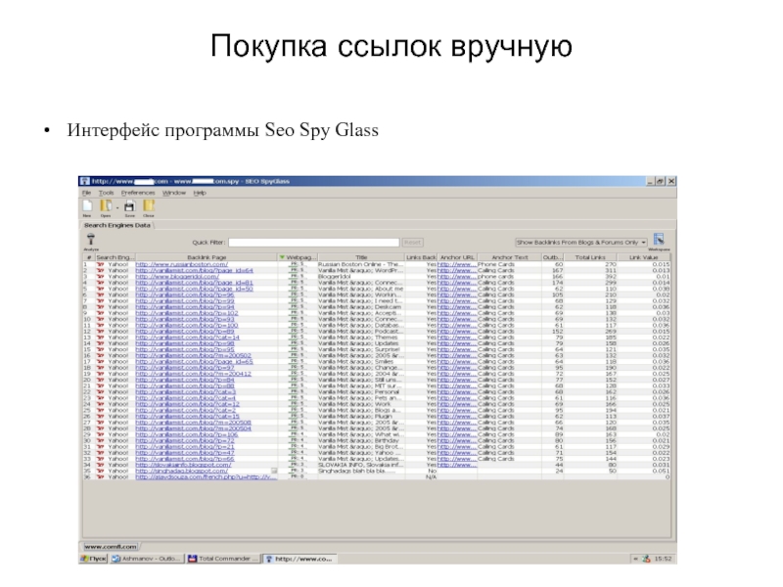
Task: Select the www.comfi.com project tab at bottom
Action: [111, 547]
